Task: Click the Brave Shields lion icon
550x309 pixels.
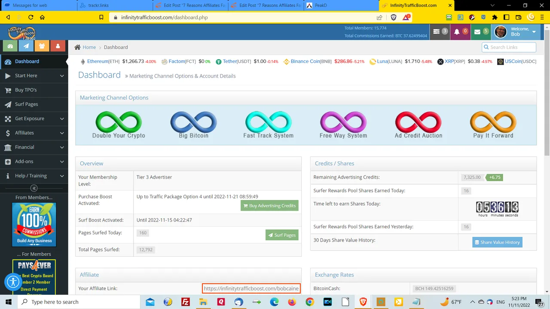Action: [x=394, y=17]
